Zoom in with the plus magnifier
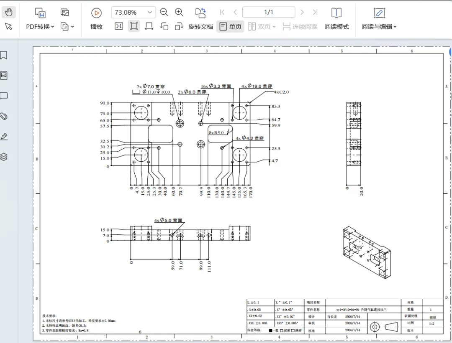Screen dimensions: 452x343 [179, 12]
